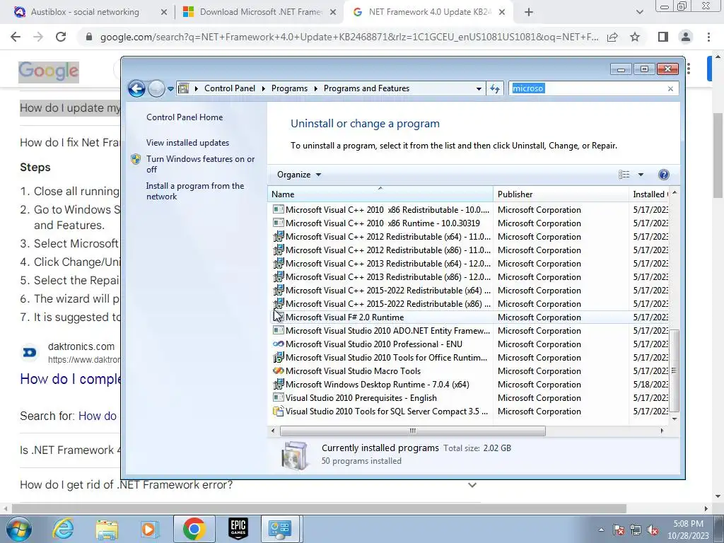Click Chrome back navigation arrow
The height and width of the screenshot is (543, 724).
[16, 37]
